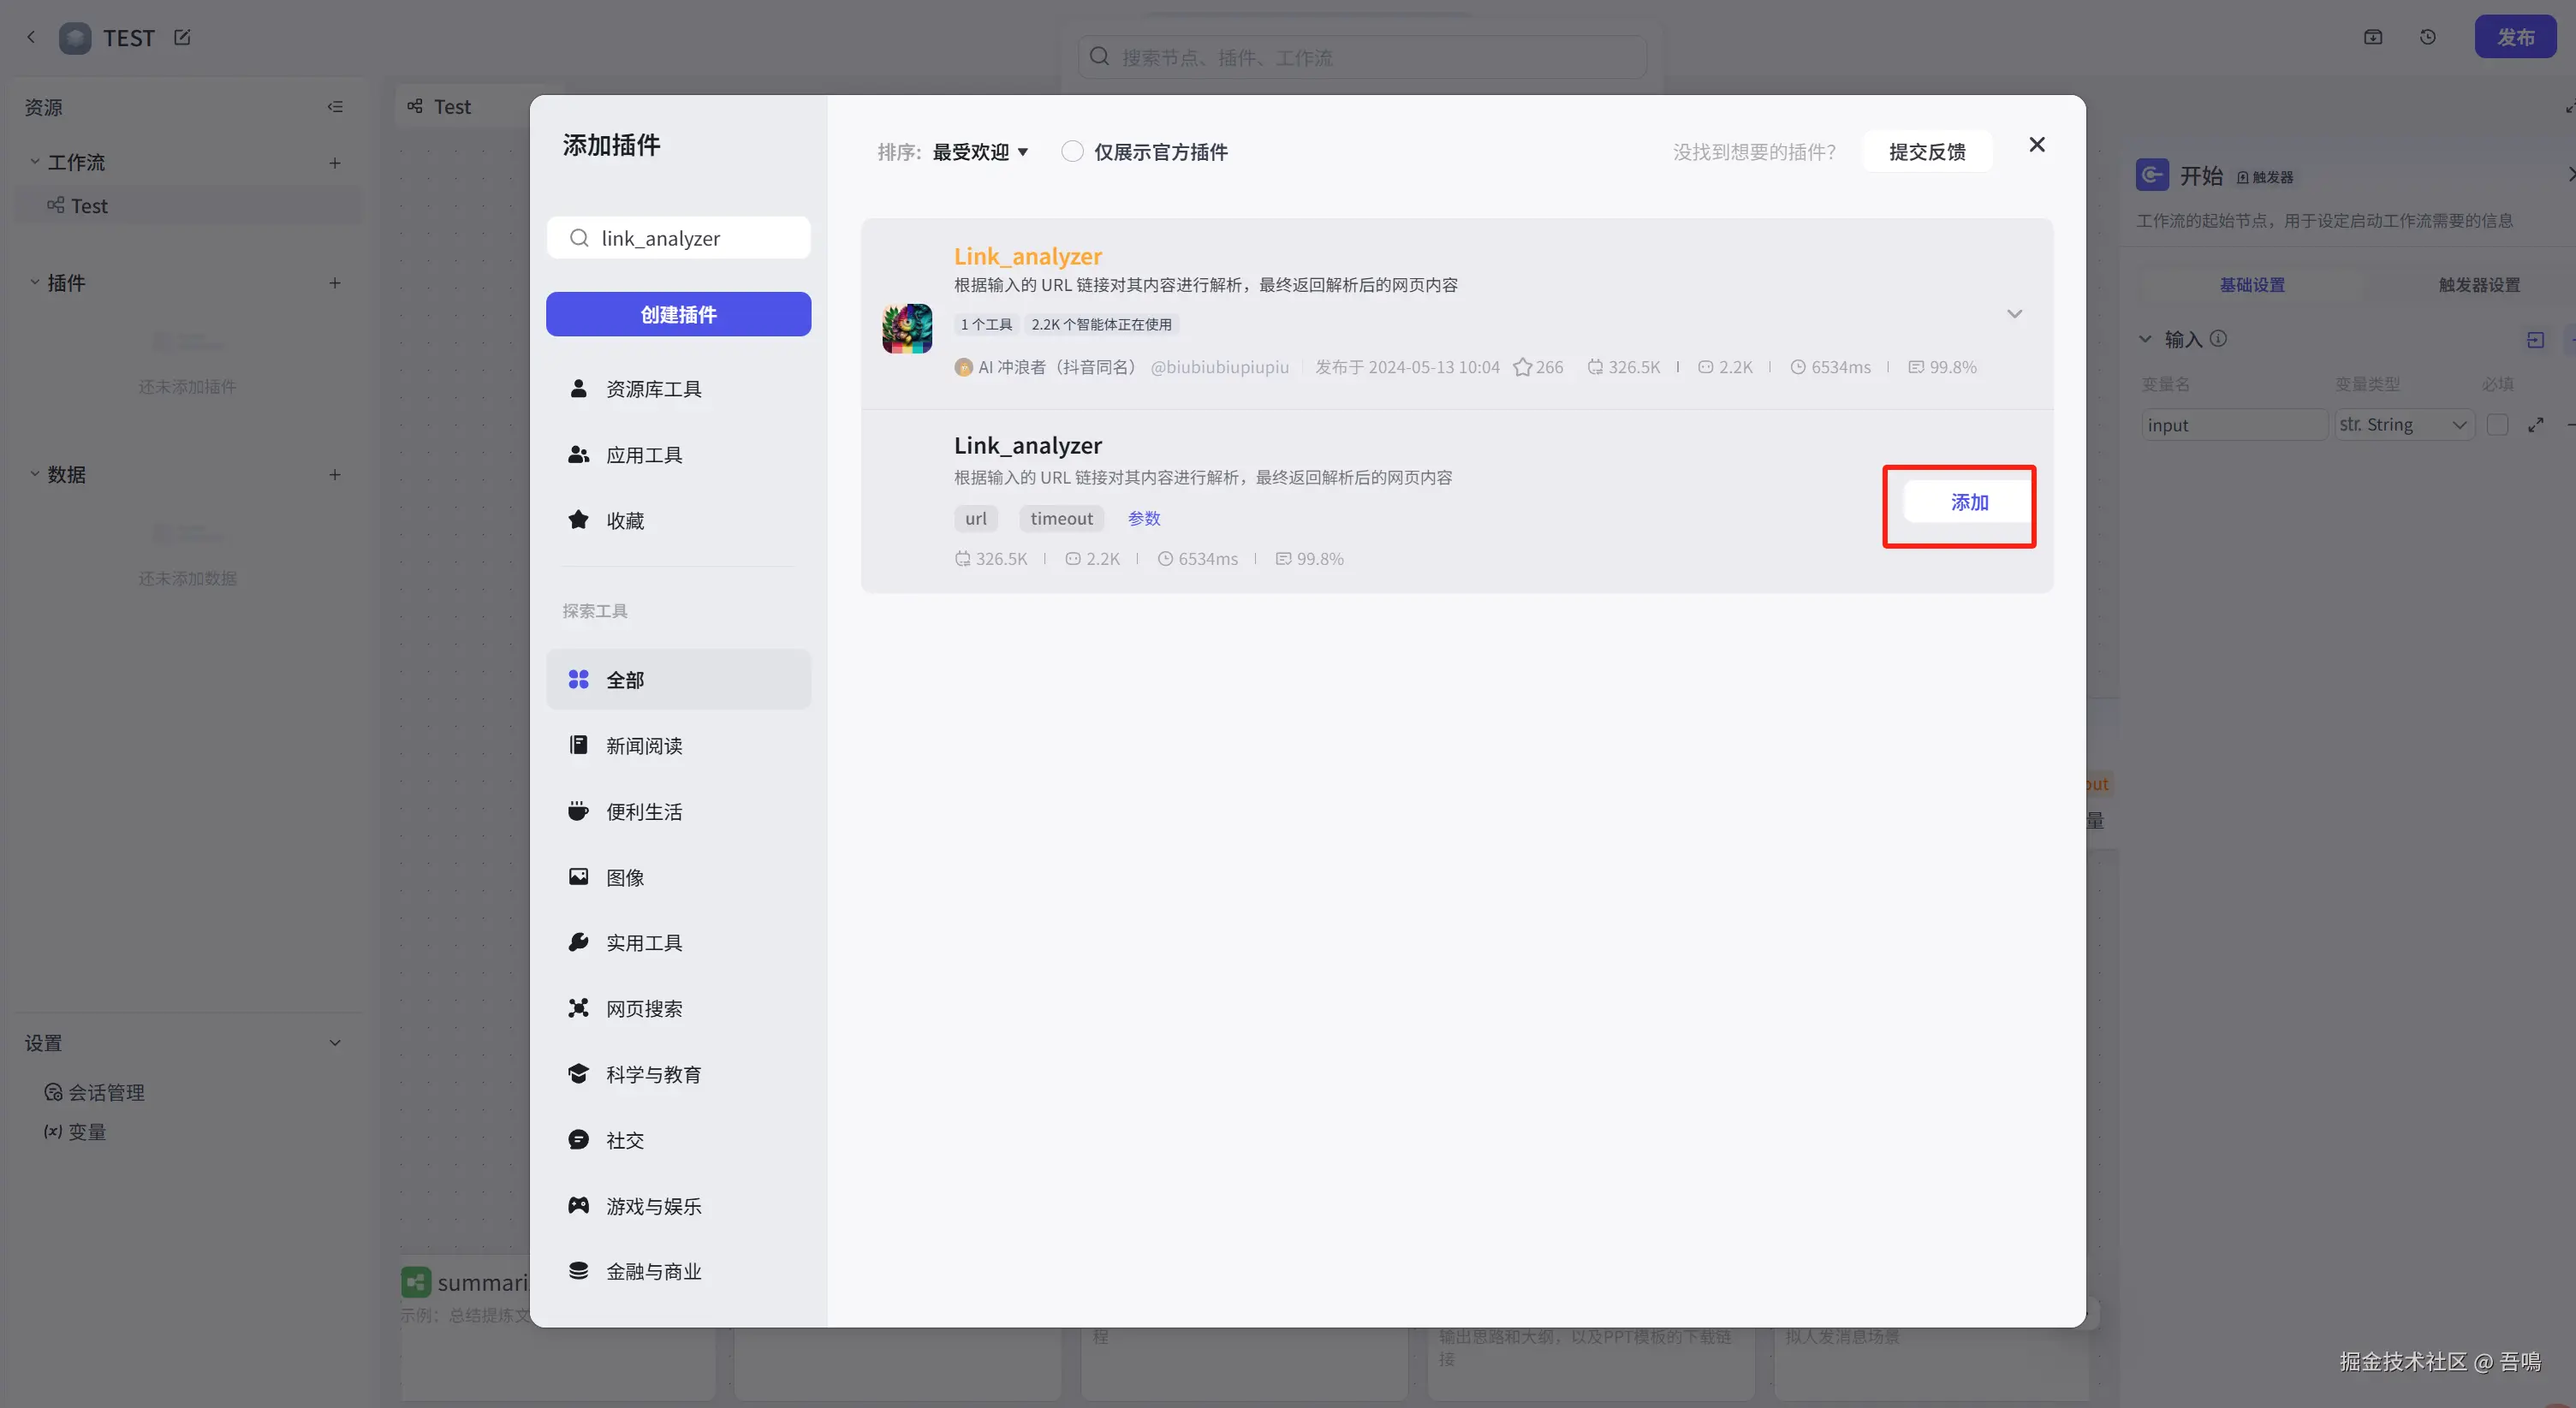Click the link_analyzer search field
Viewport: 2576px width, 1408px height.
point(690,238)
